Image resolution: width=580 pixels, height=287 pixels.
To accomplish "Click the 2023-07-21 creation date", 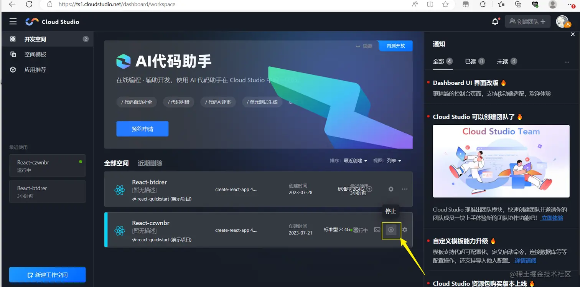I will pyautogui.click(x=300, y=233).
